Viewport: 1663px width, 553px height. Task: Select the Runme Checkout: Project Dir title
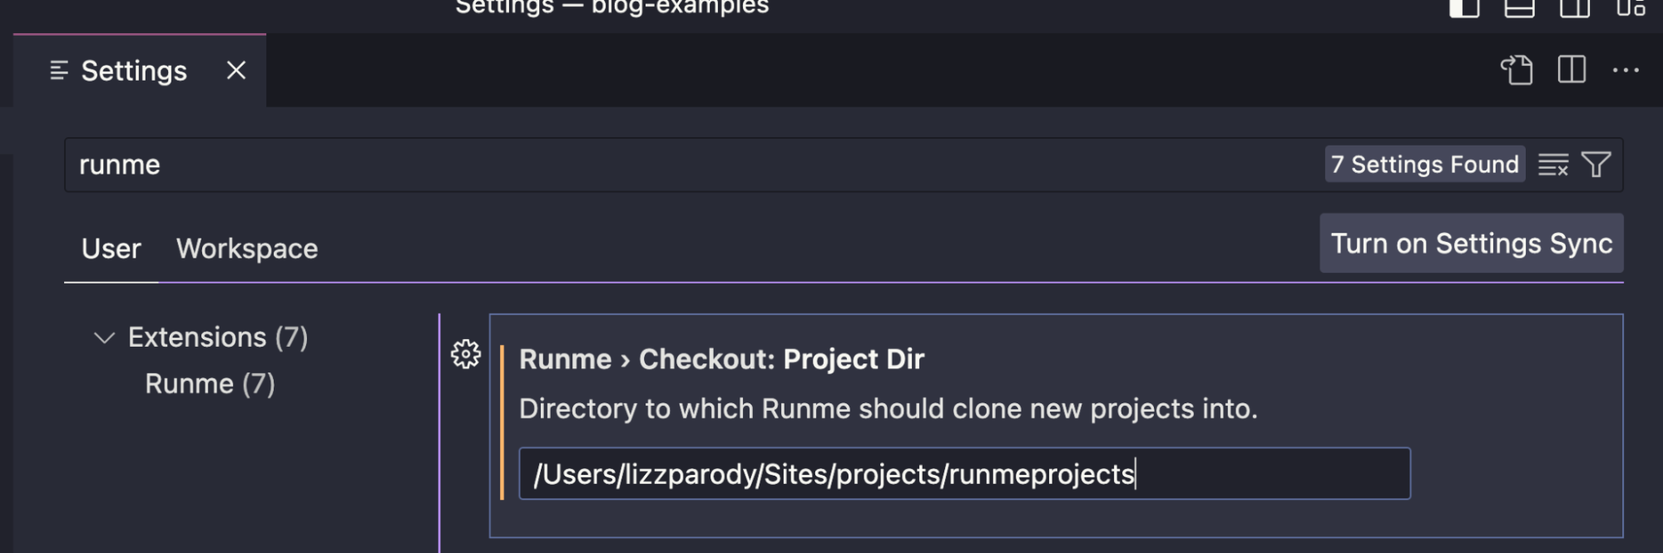(x=722, y=358)
